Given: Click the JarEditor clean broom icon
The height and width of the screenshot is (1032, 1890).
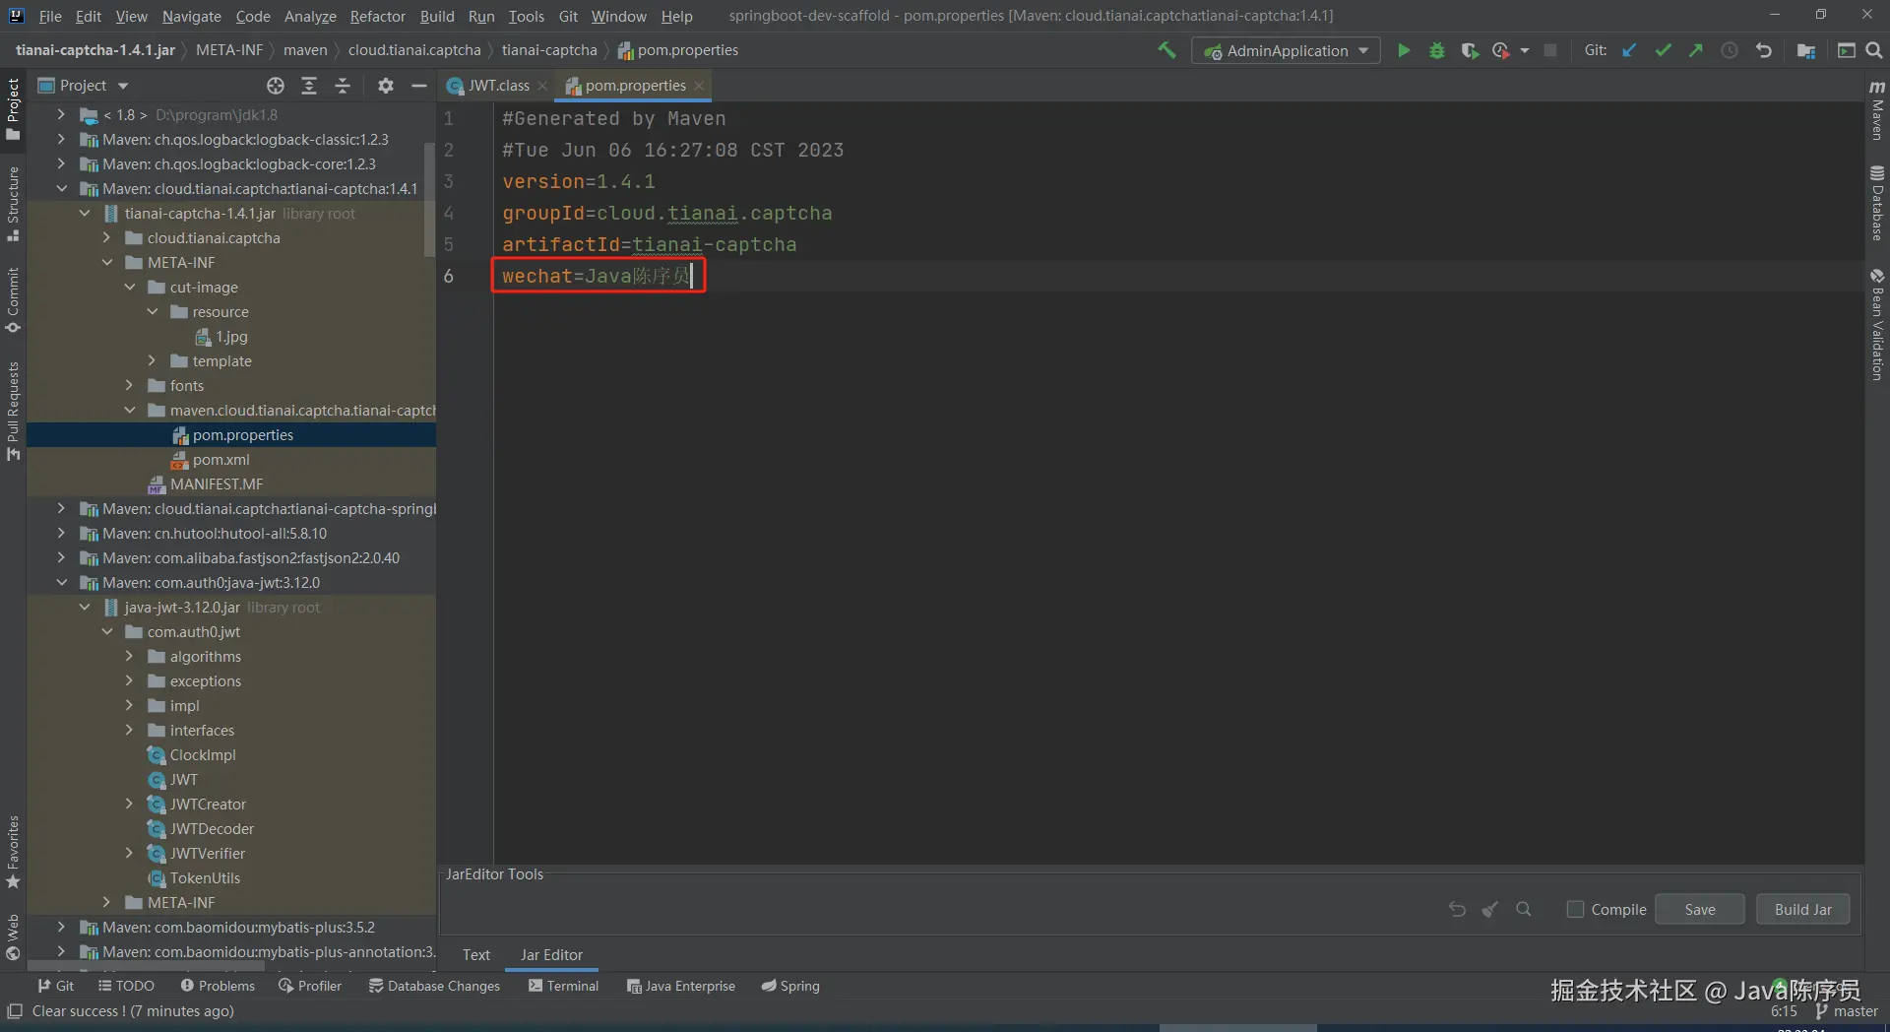Looking at the screenshot, I should click(1490, 909).
